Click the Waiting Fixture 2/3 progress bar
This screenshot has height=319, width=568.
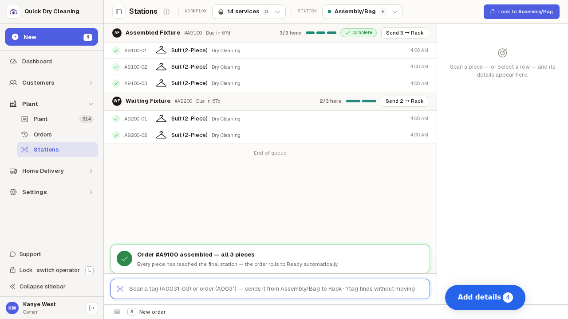(361, 101)
